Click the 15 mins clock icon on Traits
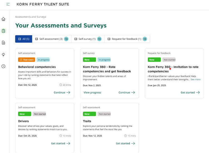Image resolution: width=209 pixels, height=153 pixels. pyautogui.click(x=125, y=136)
